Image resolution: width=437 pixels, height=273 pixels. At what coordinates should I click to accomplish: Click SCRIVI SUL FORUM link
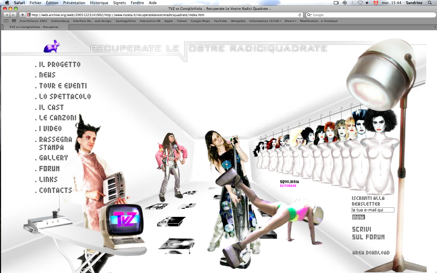pyautogui.click(x=368, y=233)
